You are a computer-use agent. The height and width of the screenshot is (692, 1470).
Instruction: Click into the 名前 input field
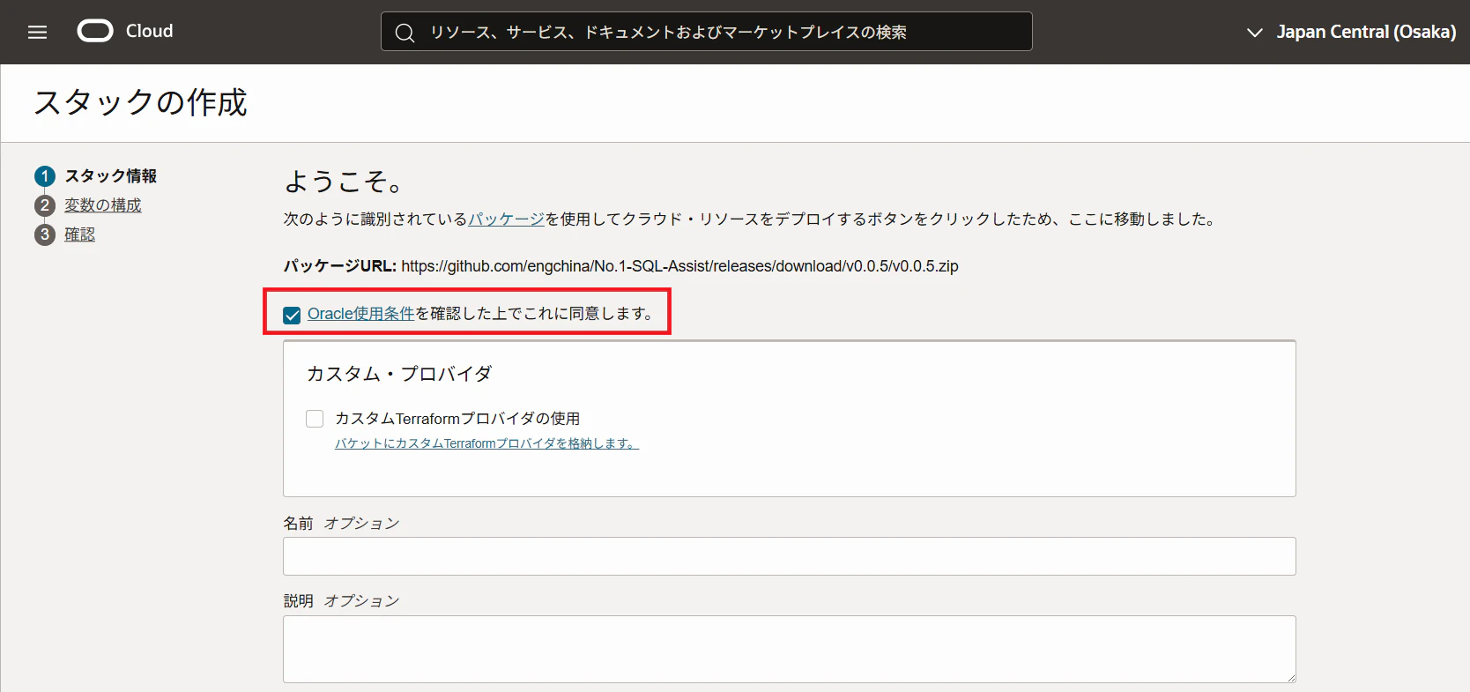789,556
